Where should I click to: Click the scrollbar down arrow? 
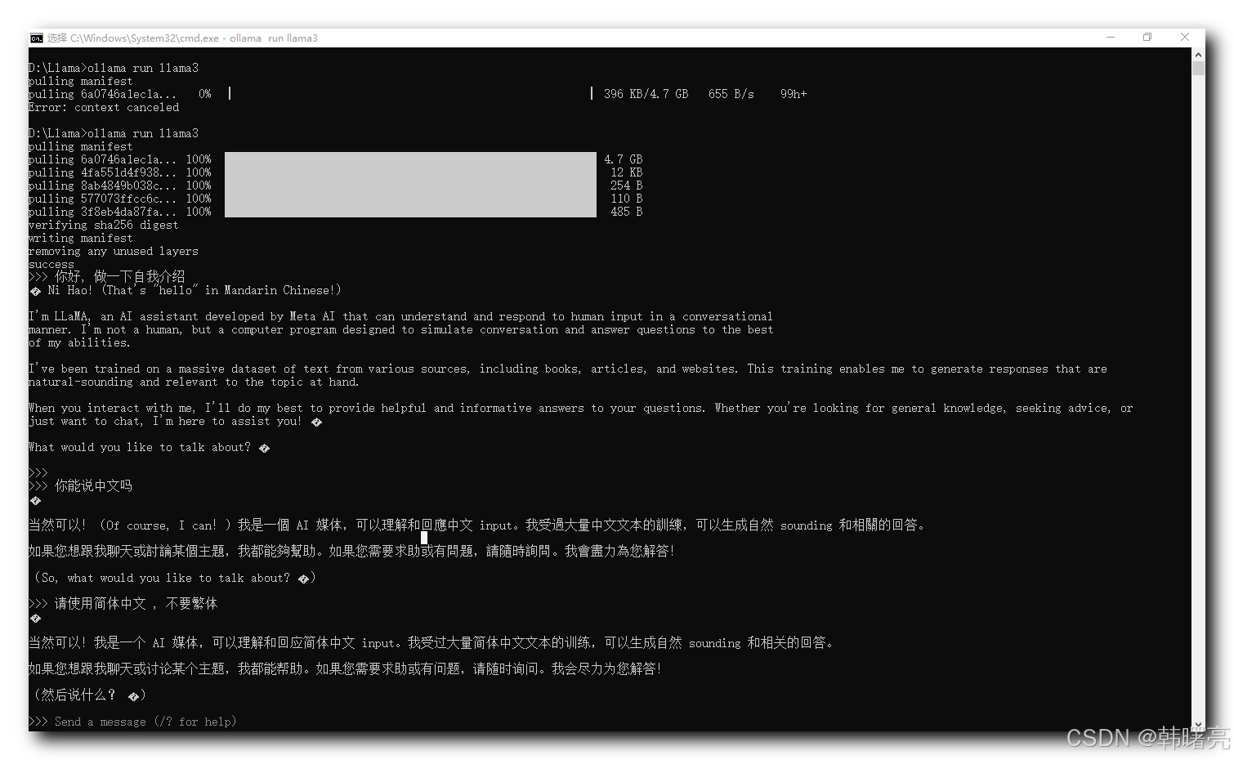pyautogui.click(x=1198, y=725)
